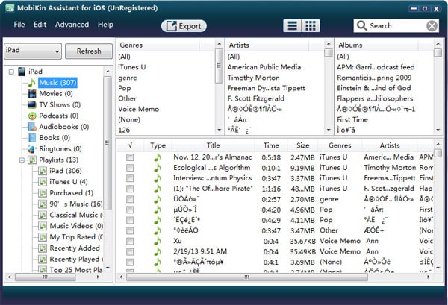Open the Advanced menu

72,25
